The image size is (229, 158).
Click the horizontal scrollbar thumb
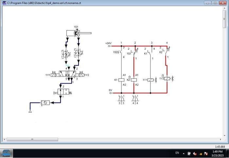(x=32, y=139)
